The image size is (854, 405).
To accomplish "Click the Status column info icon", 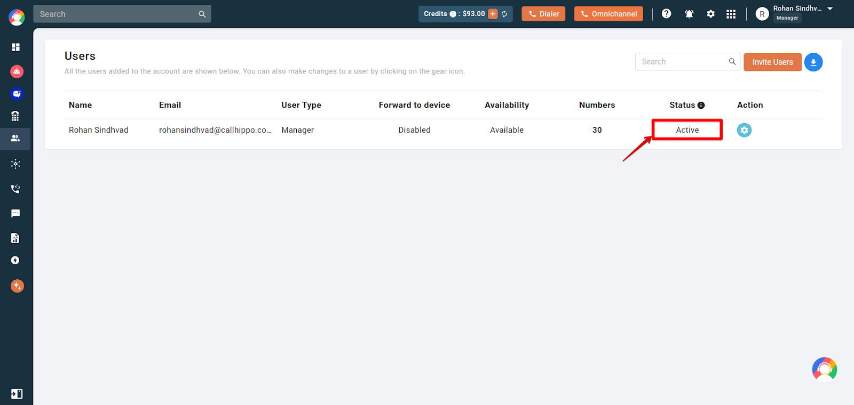I will (x=701, y=106).
